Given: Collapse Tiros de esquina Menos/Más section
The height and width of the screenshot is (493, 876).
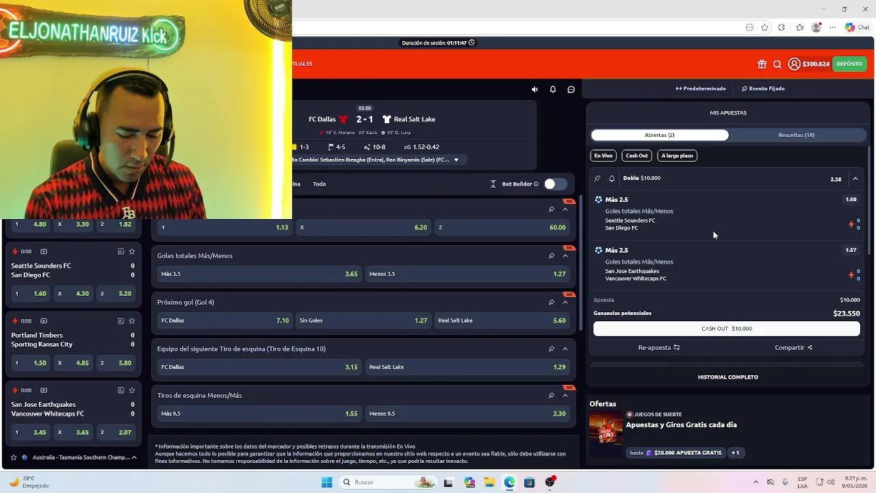Looking at the screenshot, I should coord(565,395).
